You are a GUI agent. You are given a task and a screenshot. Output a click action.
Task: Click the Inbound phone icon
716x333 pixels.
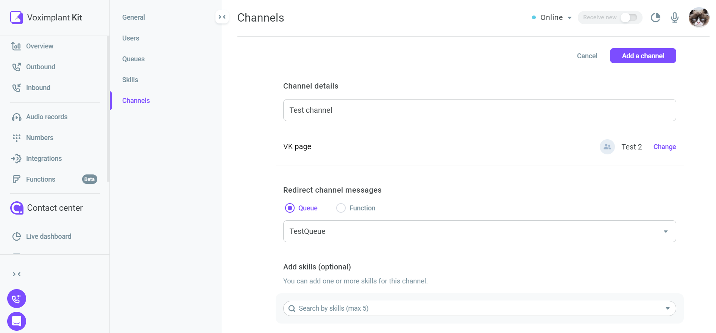click(16, 88)
